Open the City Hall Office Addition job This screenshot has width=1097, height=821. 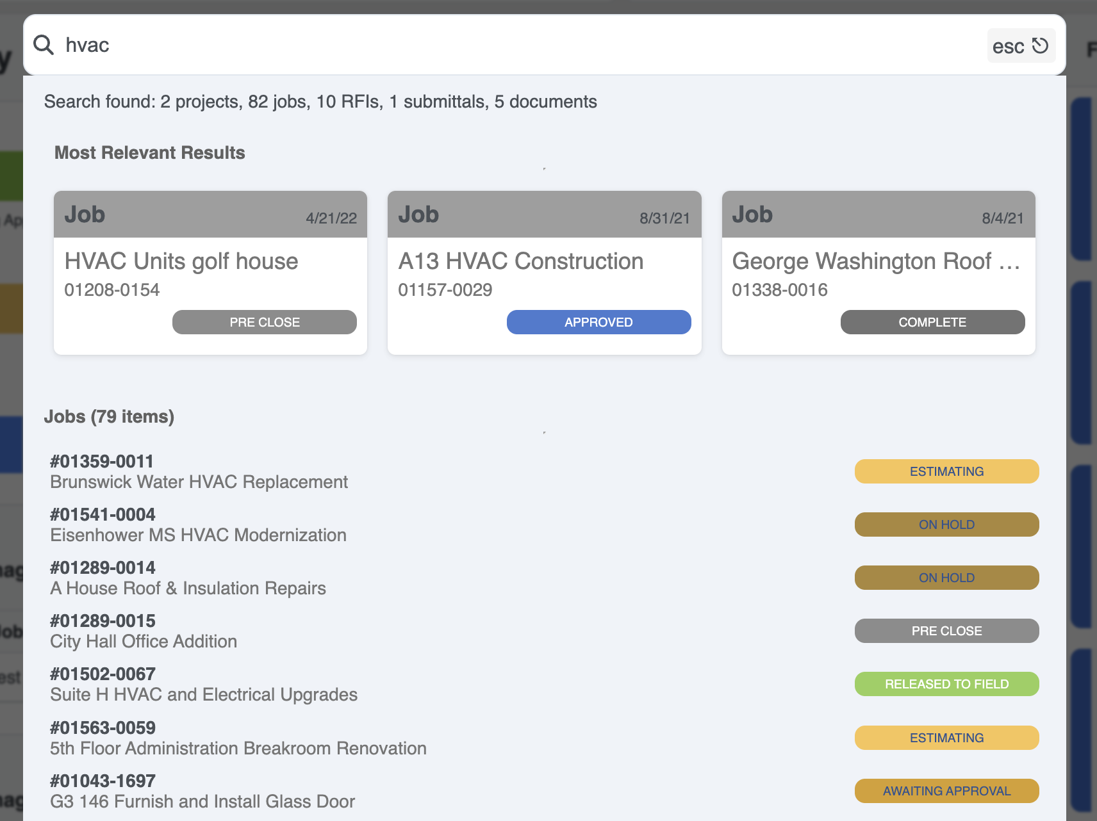pos(144,641)
